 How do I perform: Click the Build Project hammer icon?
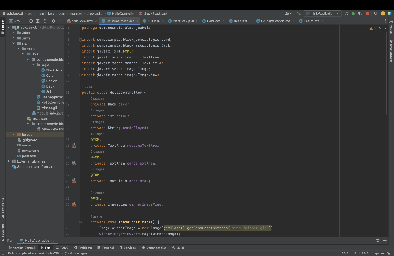coord(298,13)
